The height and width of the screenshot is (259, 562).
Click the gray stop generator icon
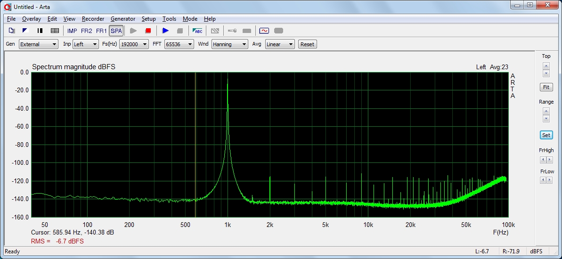(180, 31)
